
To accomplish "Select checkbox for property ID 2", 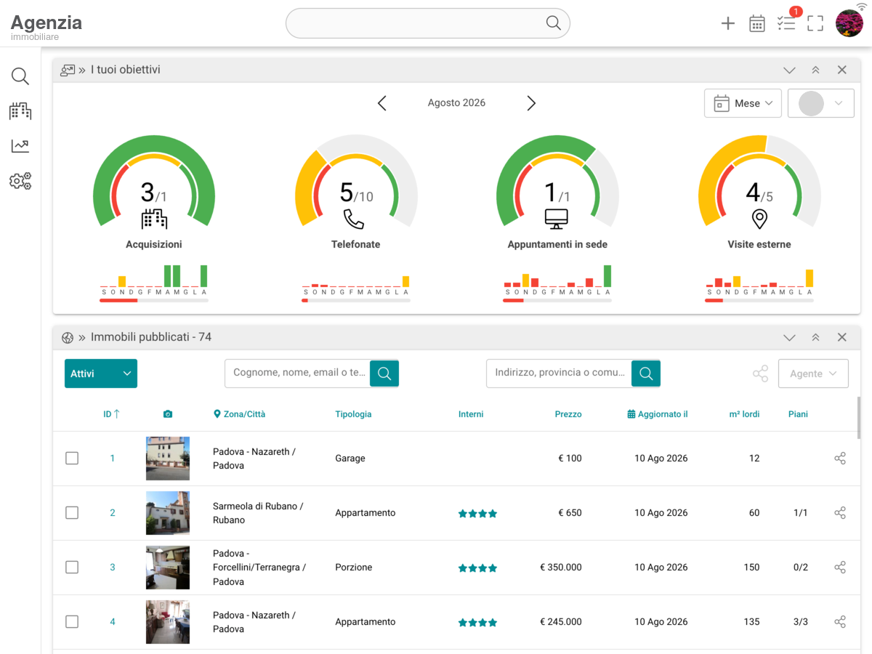I will coord(72,513).
